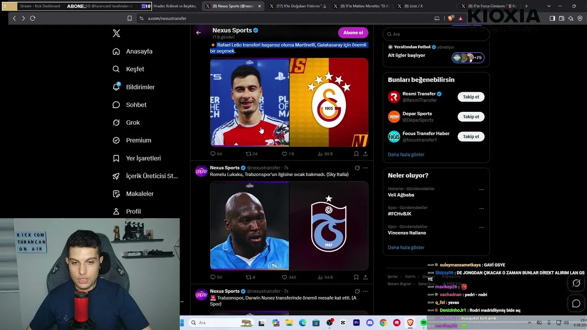Click the Nexus Sports author name on Lukaku post
Screen dimensions: 587x330
pos(225,168)
